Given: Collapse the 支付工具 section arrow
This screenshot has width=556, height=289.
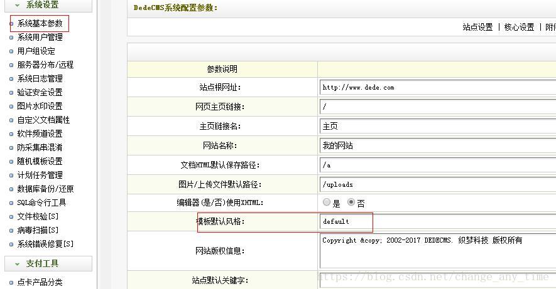Looking at the screenshot, I should pyautogui.click(x=17, y=264).
